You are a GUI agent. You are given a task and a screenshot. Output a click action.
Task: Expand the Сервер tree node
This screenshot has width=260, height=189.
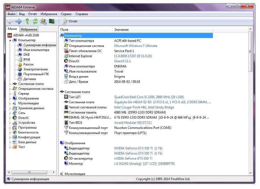(10, 94)
